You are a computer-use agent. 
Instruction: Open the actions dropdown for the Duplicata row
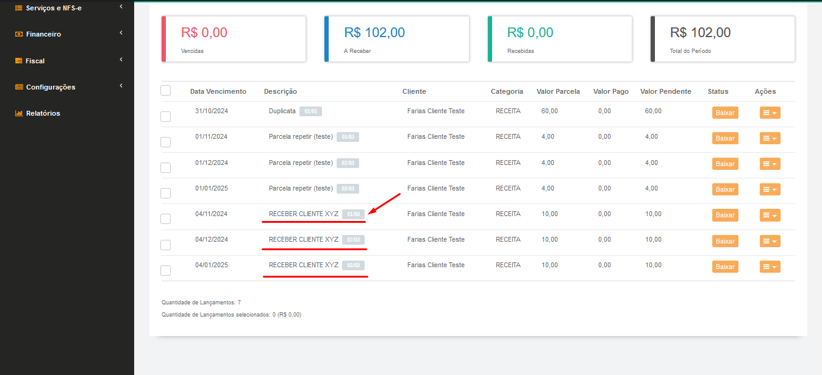[770, 113]
